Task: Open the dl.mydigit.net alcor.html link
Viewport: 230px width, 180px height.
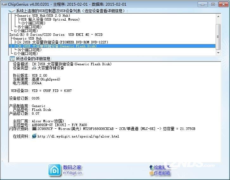Action: tap(78, 137)
